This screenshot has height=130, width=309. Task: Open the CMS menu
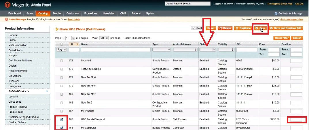point(123,14)
